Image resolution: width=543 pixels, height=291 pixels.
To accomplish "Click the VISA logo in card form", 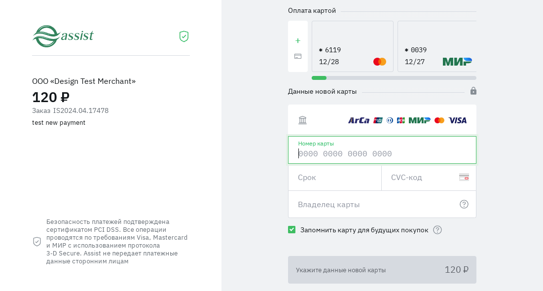I will pyautogui.click(x=457, y=120).
